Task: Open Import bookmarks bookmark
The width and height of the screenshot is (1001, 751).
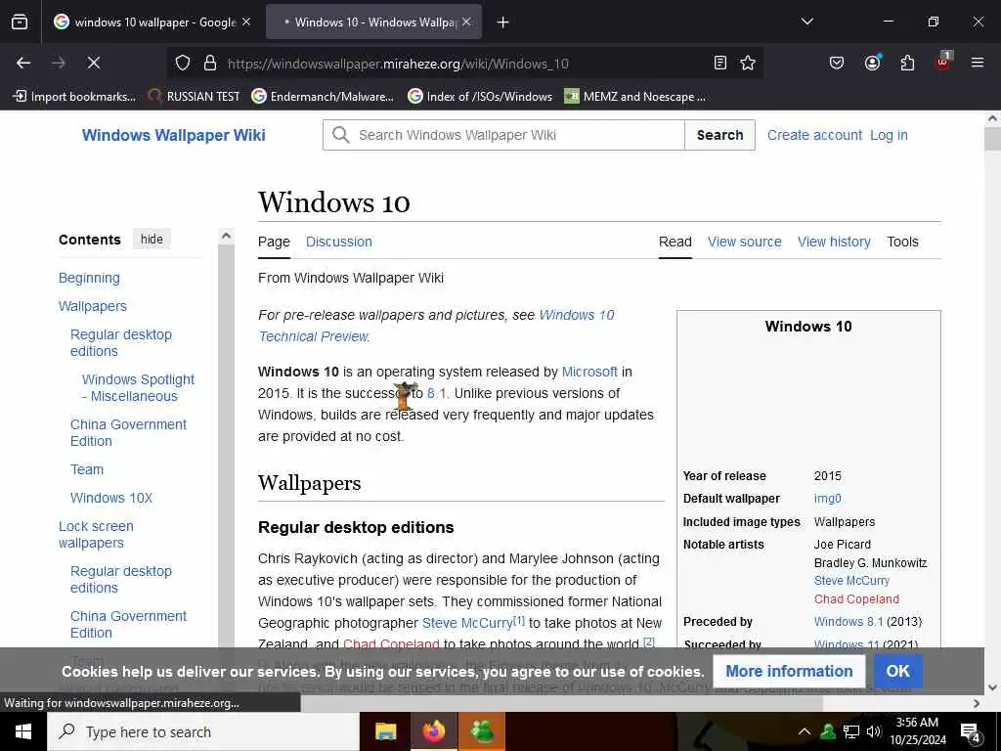Action: [74, 97]
